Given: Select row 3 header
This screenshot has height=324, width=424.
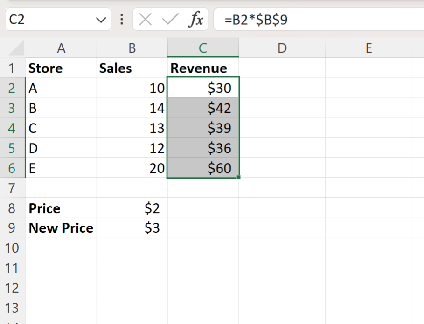Looking at the screenshot, I should pos(13,108).
